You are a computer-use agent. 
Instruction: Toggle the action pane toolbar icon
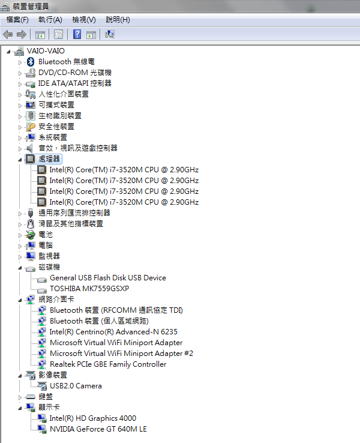(91, 35)
